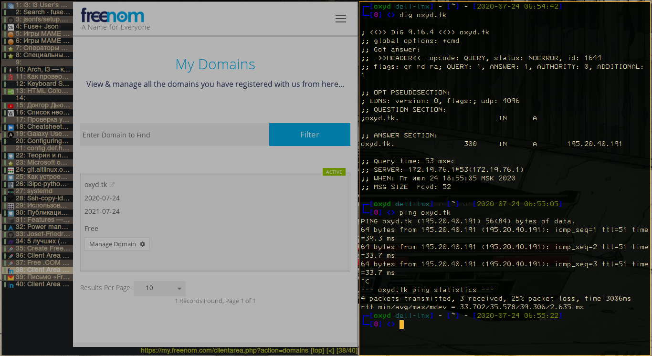Click favicon of tab 1 i3 User's Guide
The image size is (652, 356).
11,5
